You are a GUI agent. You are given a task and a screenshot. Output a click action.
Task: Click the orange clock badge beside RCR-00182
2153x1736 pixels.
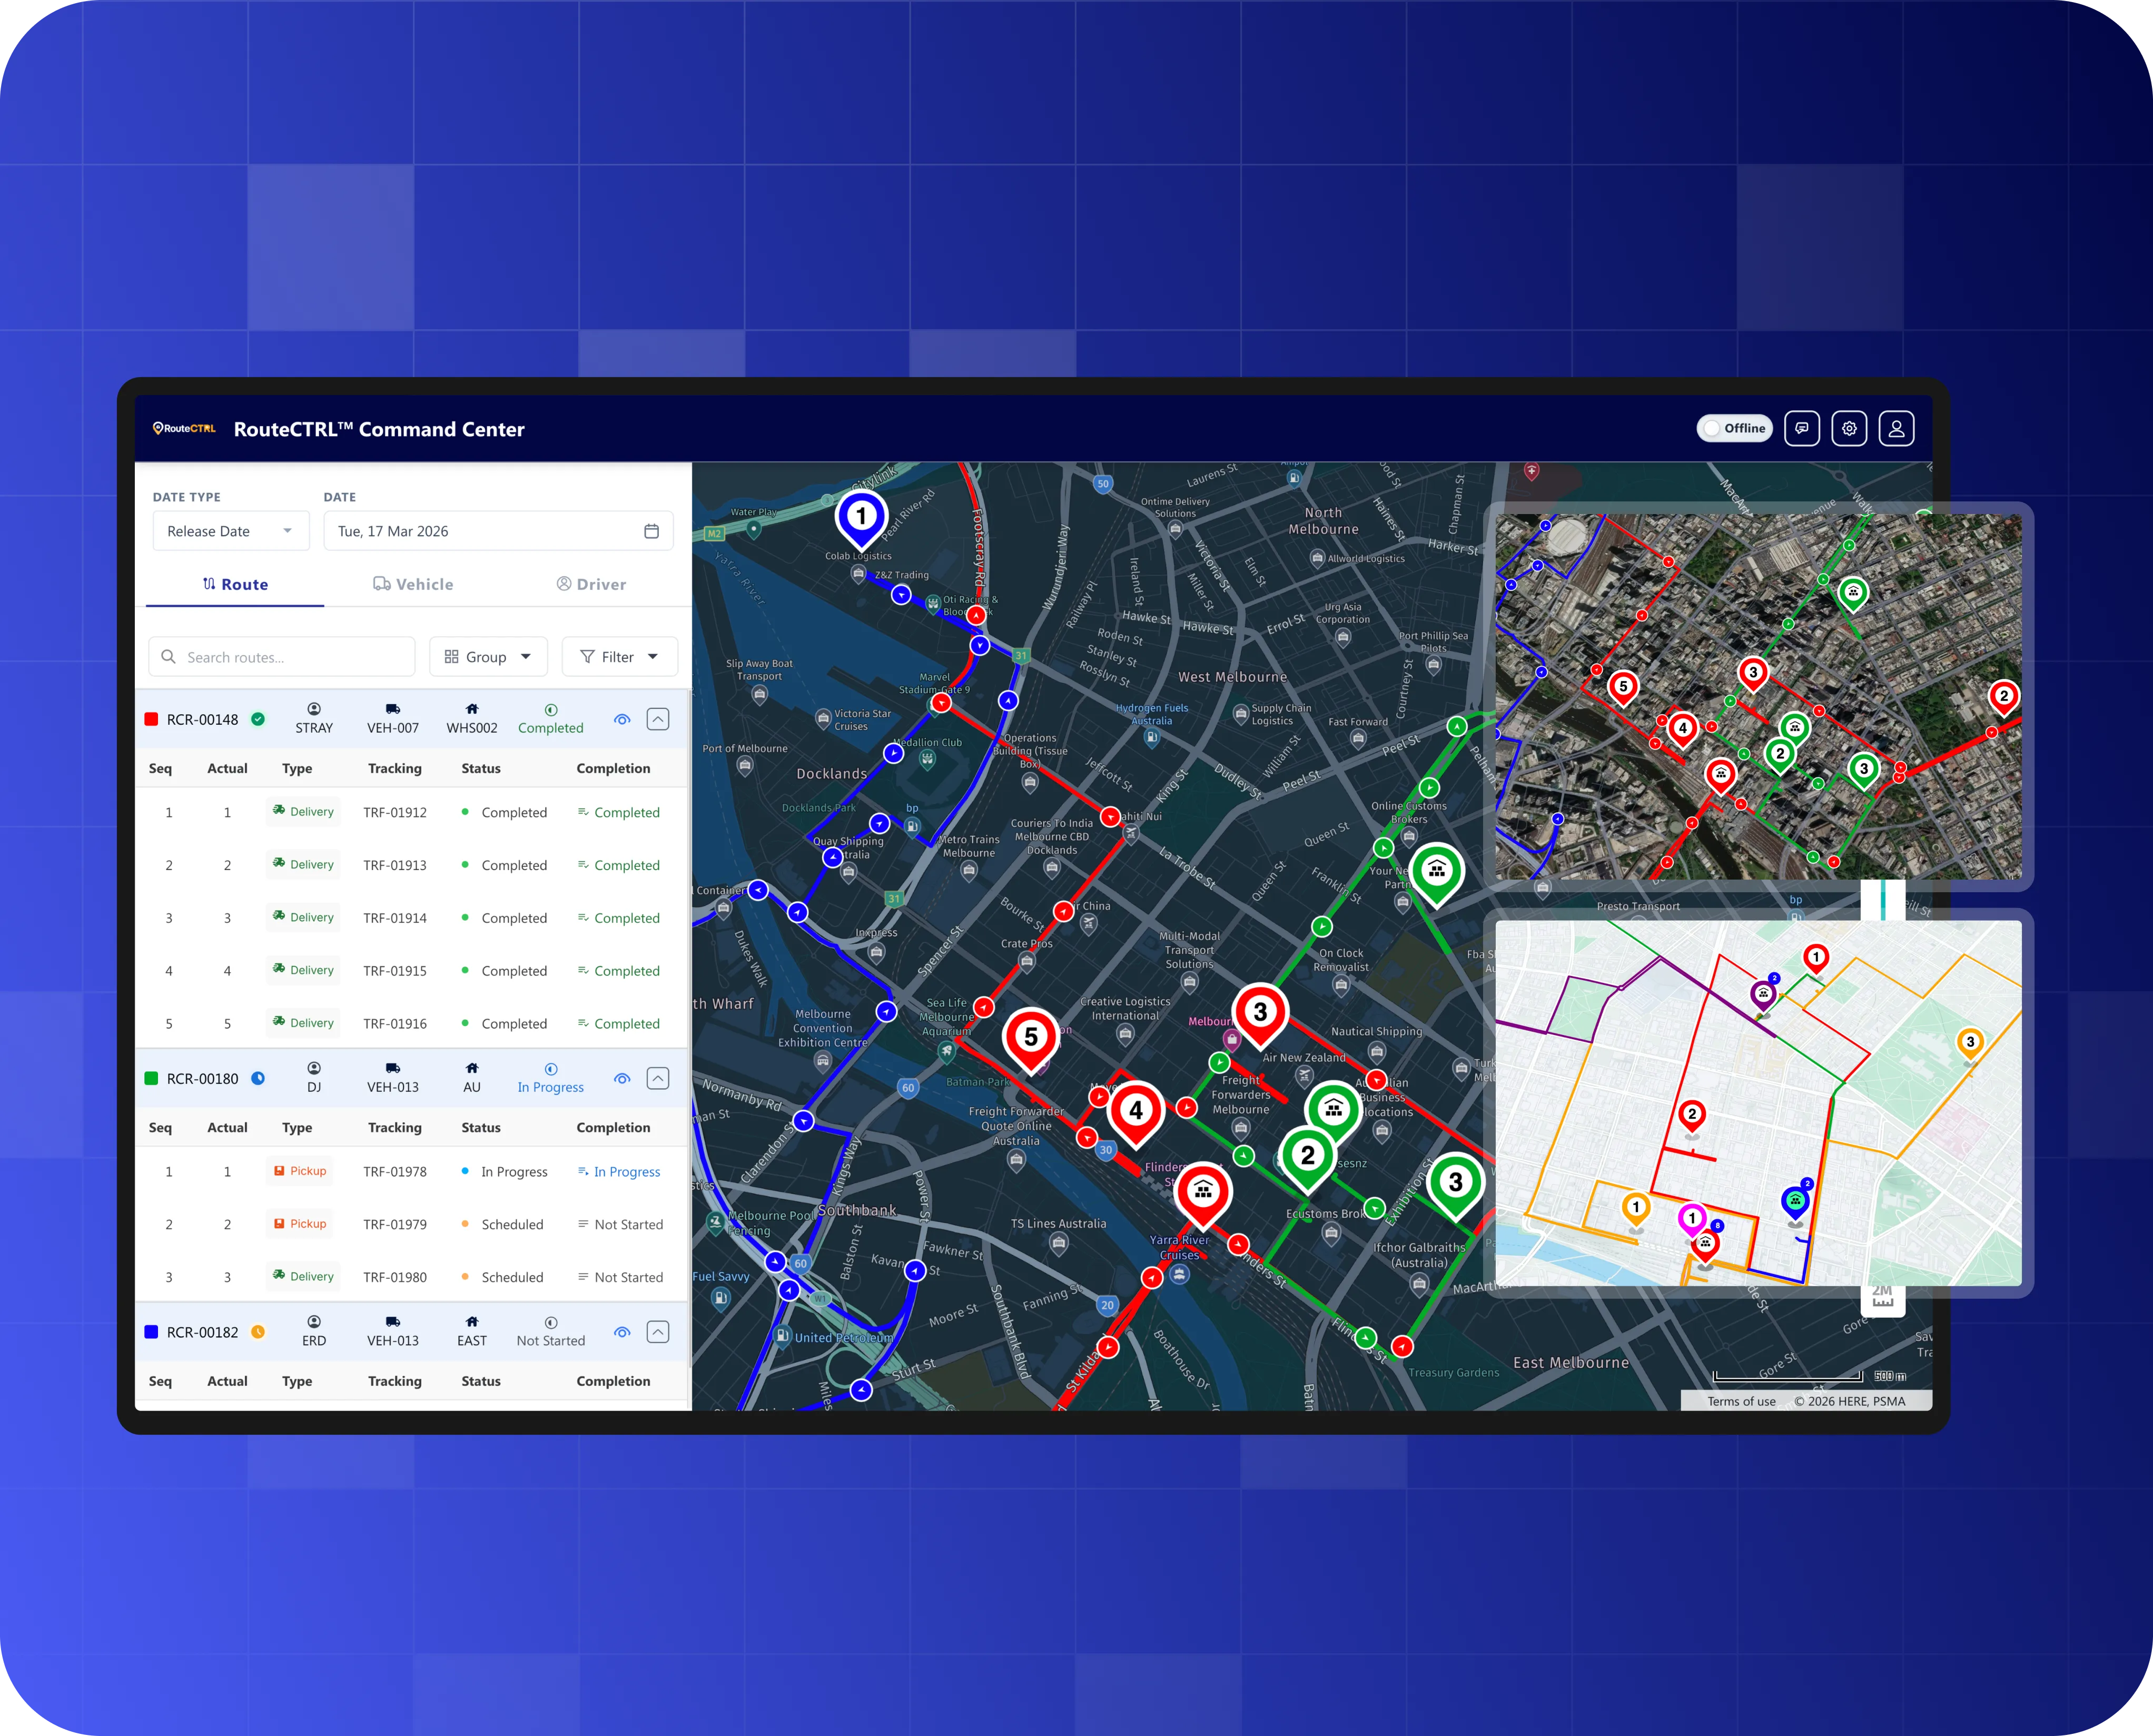click(x=258, y=1332)
